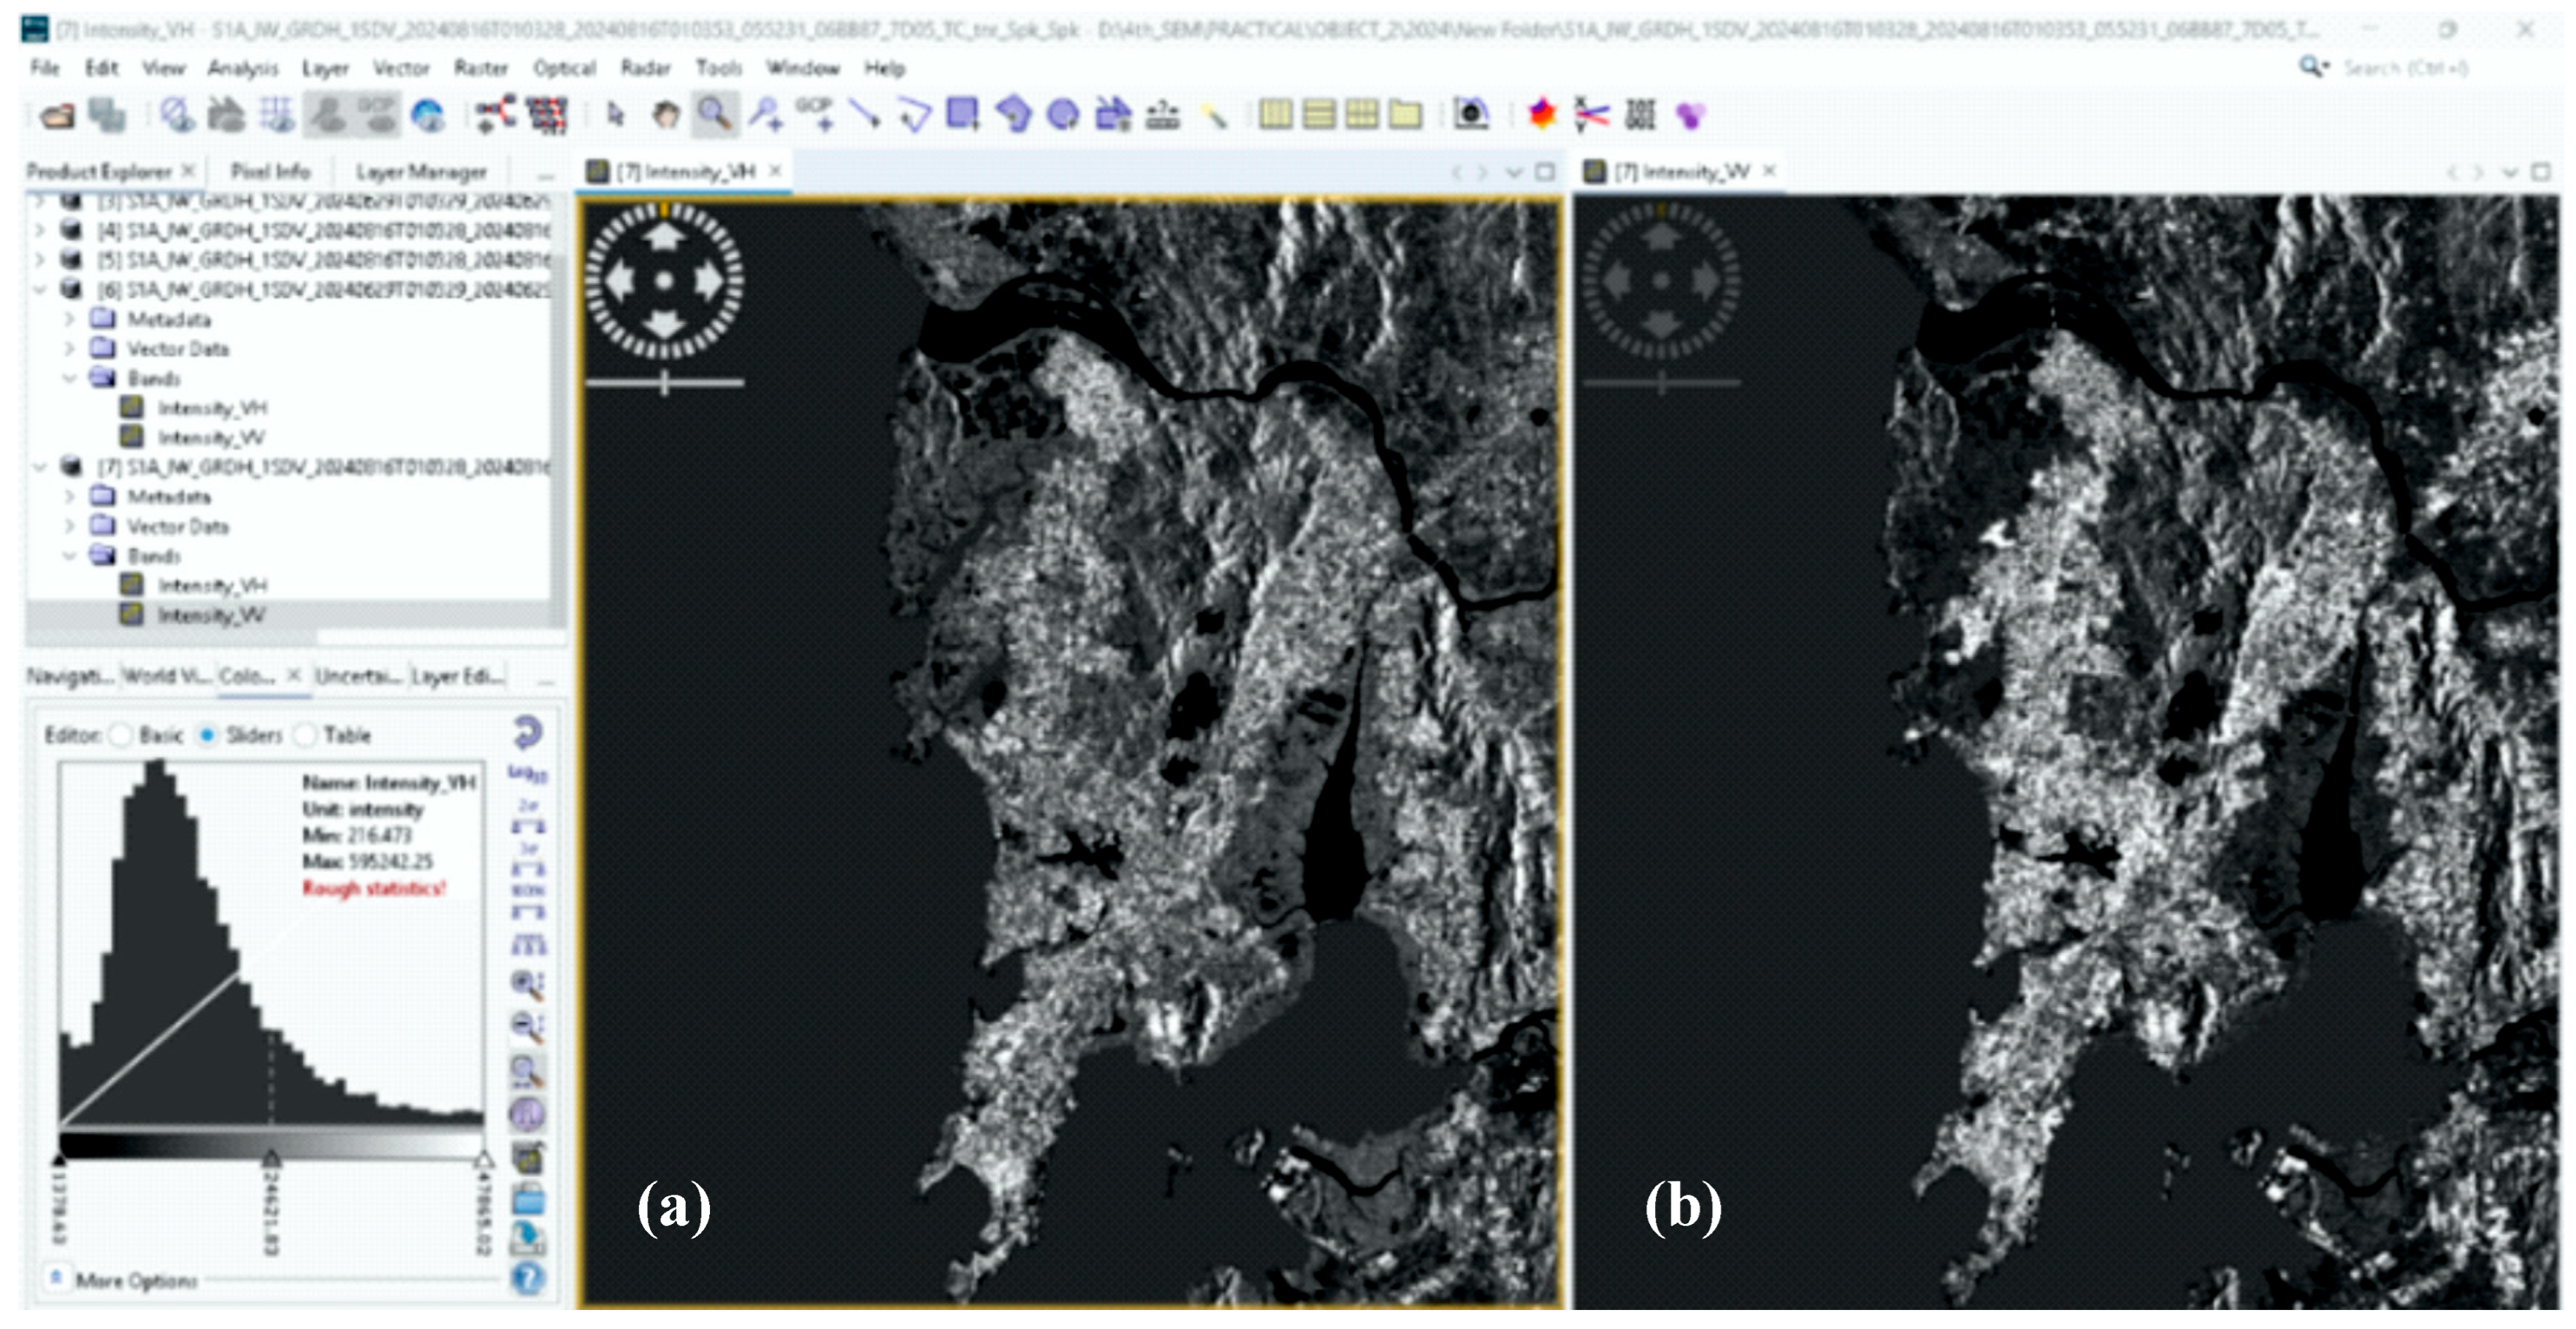
Task: Collapse product [6] tree node
Action: click(x=40, y=290)
